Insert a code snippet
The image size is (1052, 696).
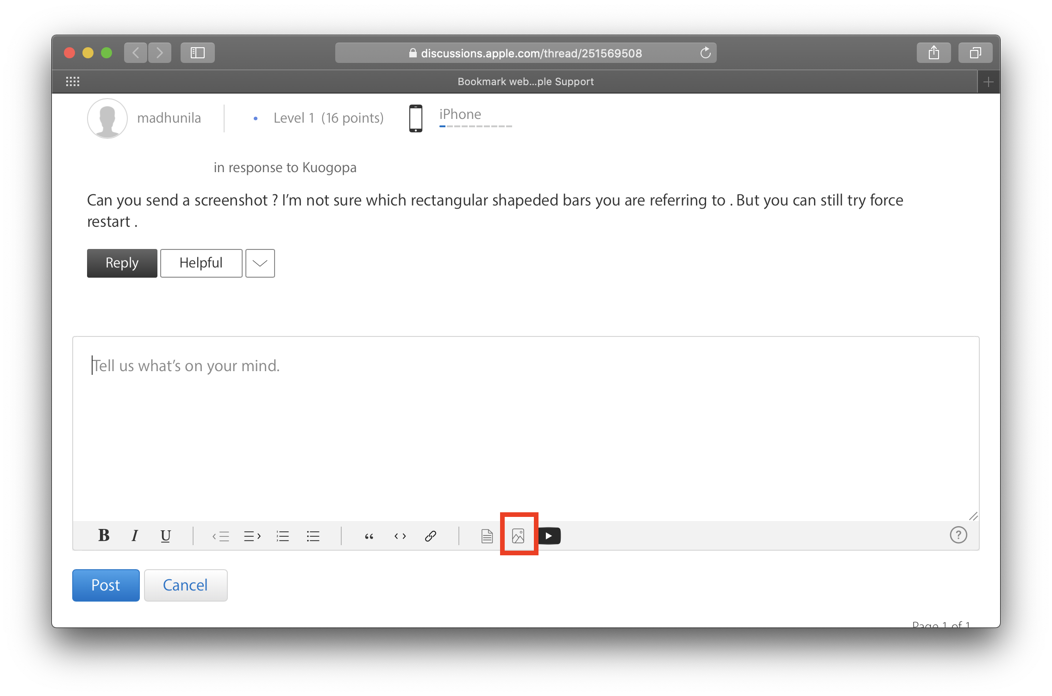pos(400,536)
